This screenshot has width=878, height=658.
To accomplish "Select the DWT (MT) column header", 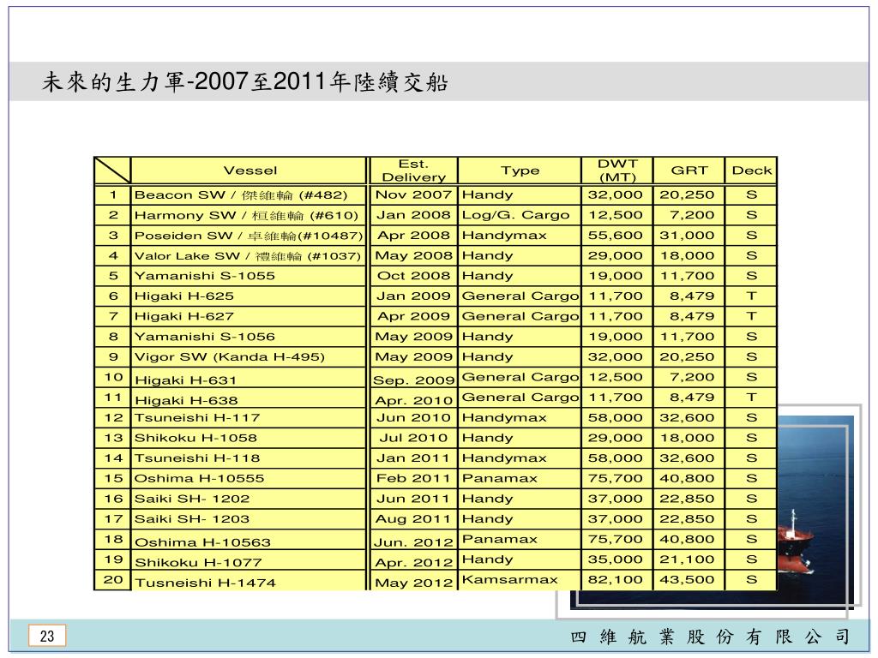I will [617, 170].
